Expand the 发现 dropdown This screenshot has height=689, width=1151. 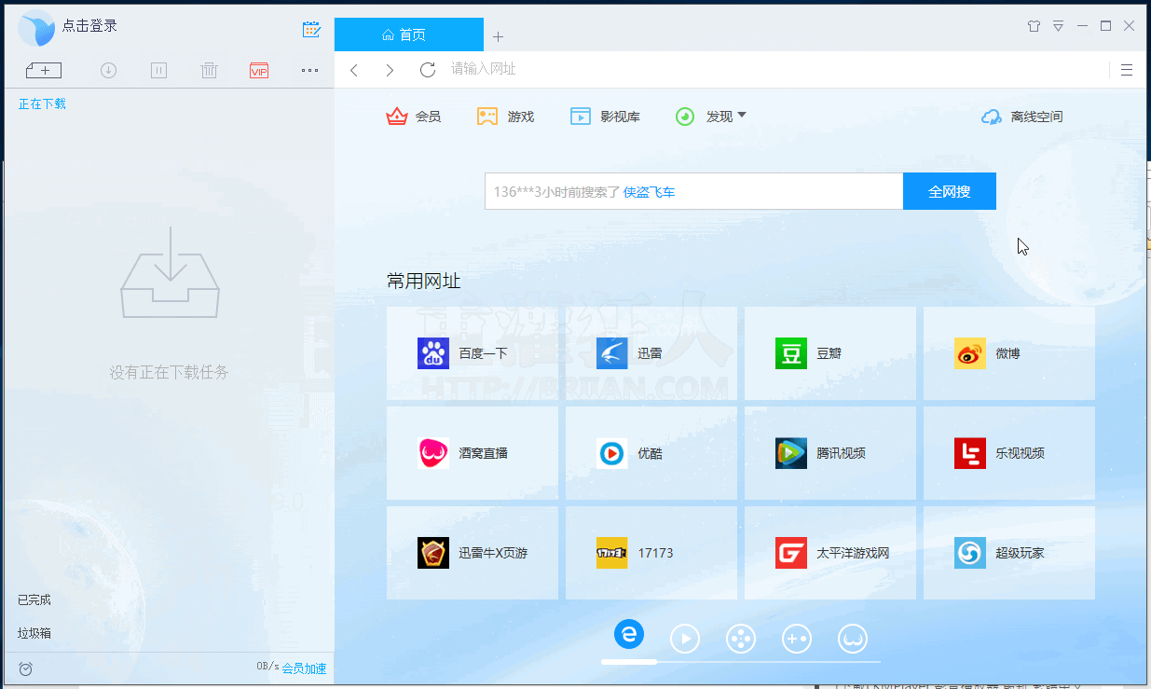click(711, 117)
